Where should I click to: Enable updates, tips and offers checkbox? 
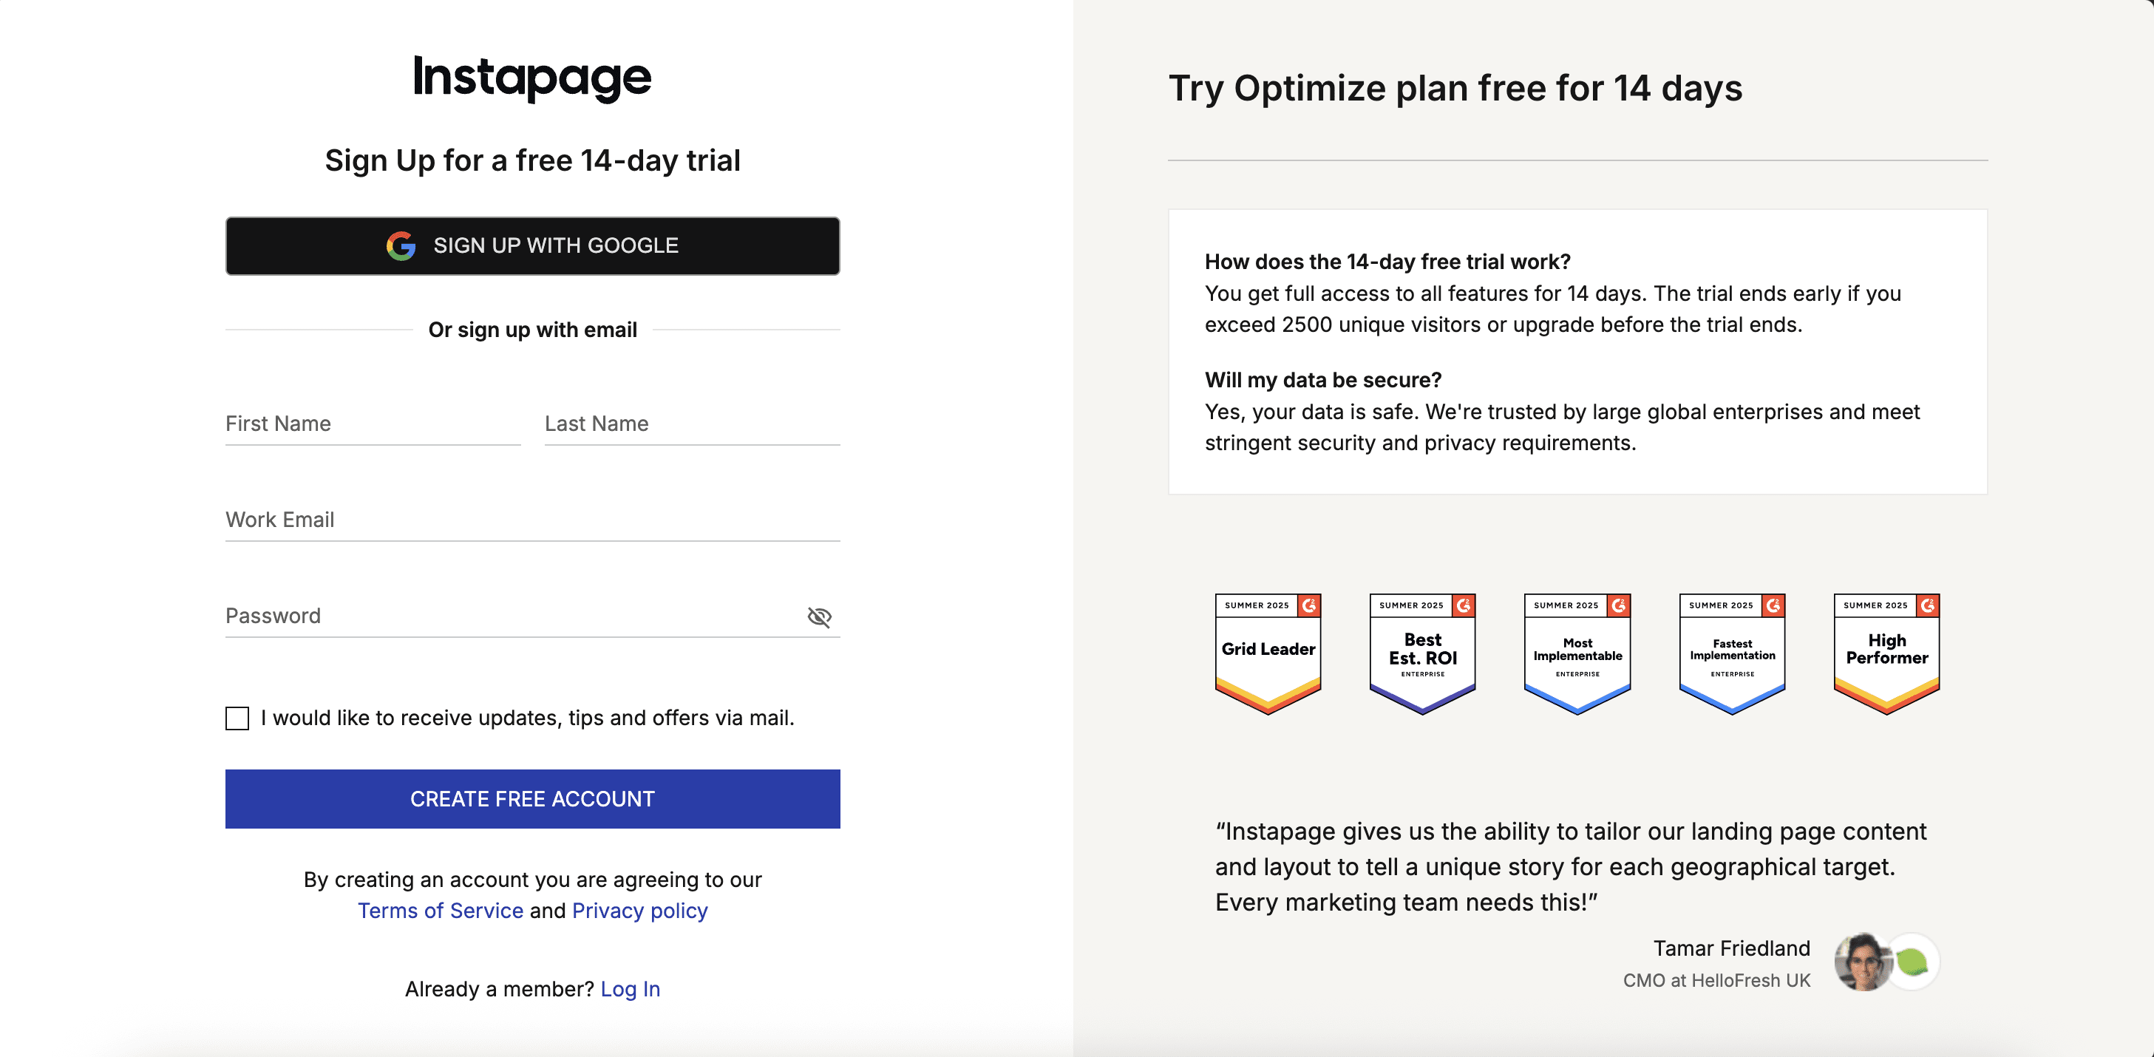click(237, 718)
